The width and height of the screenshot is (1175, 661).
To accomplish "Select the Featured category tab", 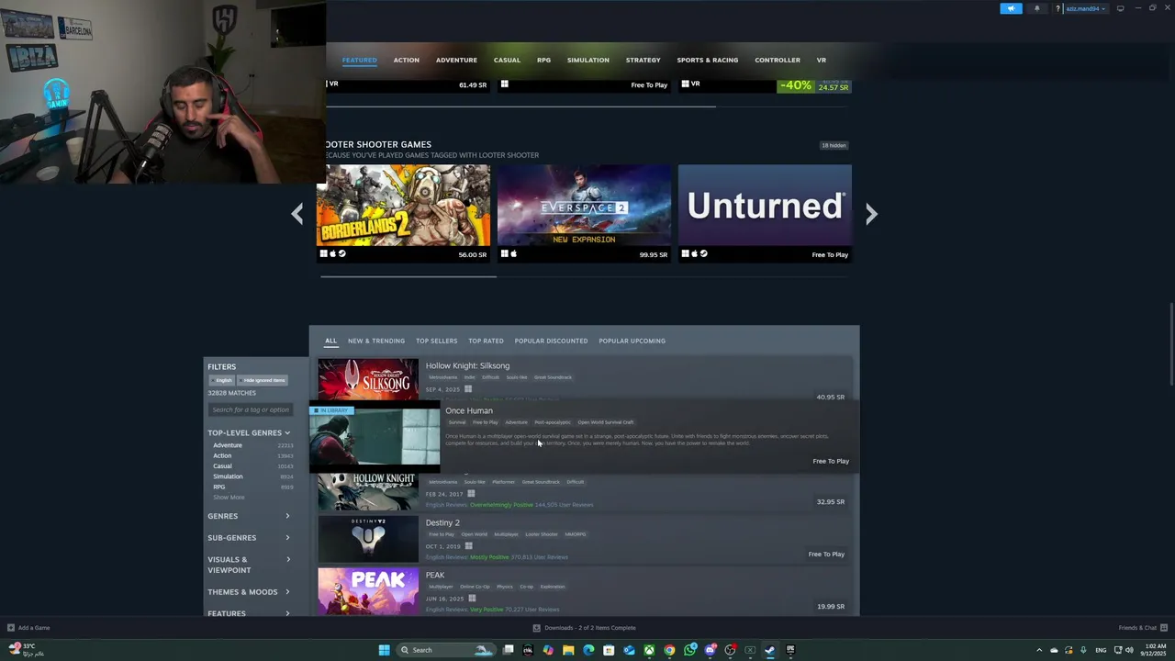I will 359,60.
